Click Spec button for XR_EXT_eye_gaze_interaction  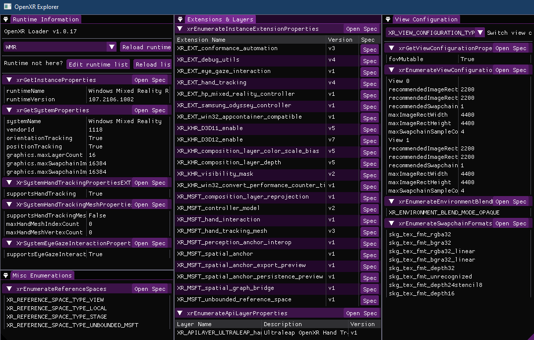(x=369, y=72)
